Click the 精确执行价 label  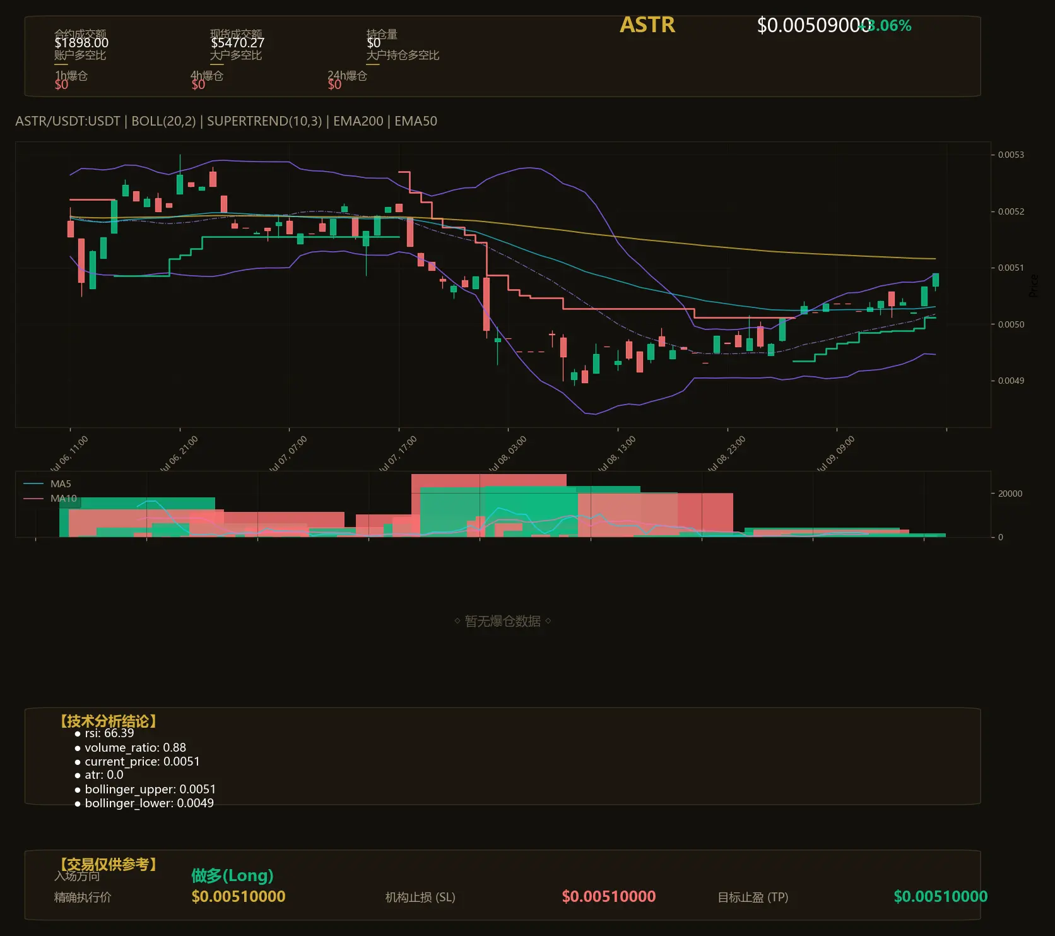(x=83, y=897)
